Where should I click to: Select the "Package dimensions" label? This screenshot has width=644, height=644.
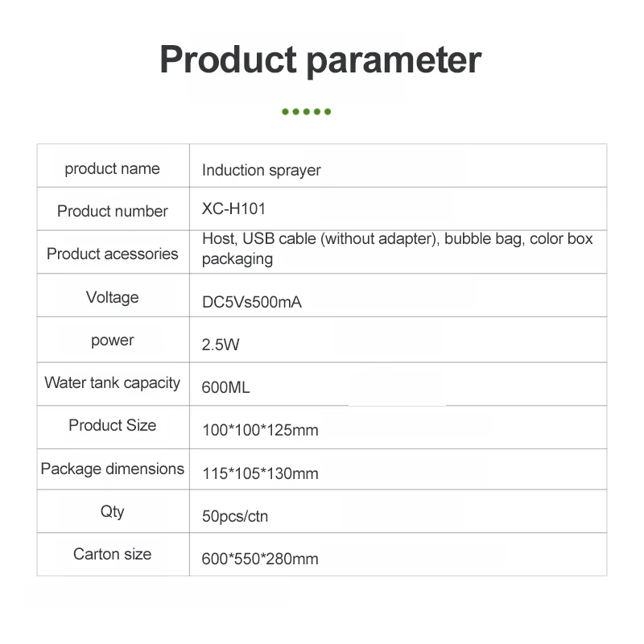(x=112, y=469)
